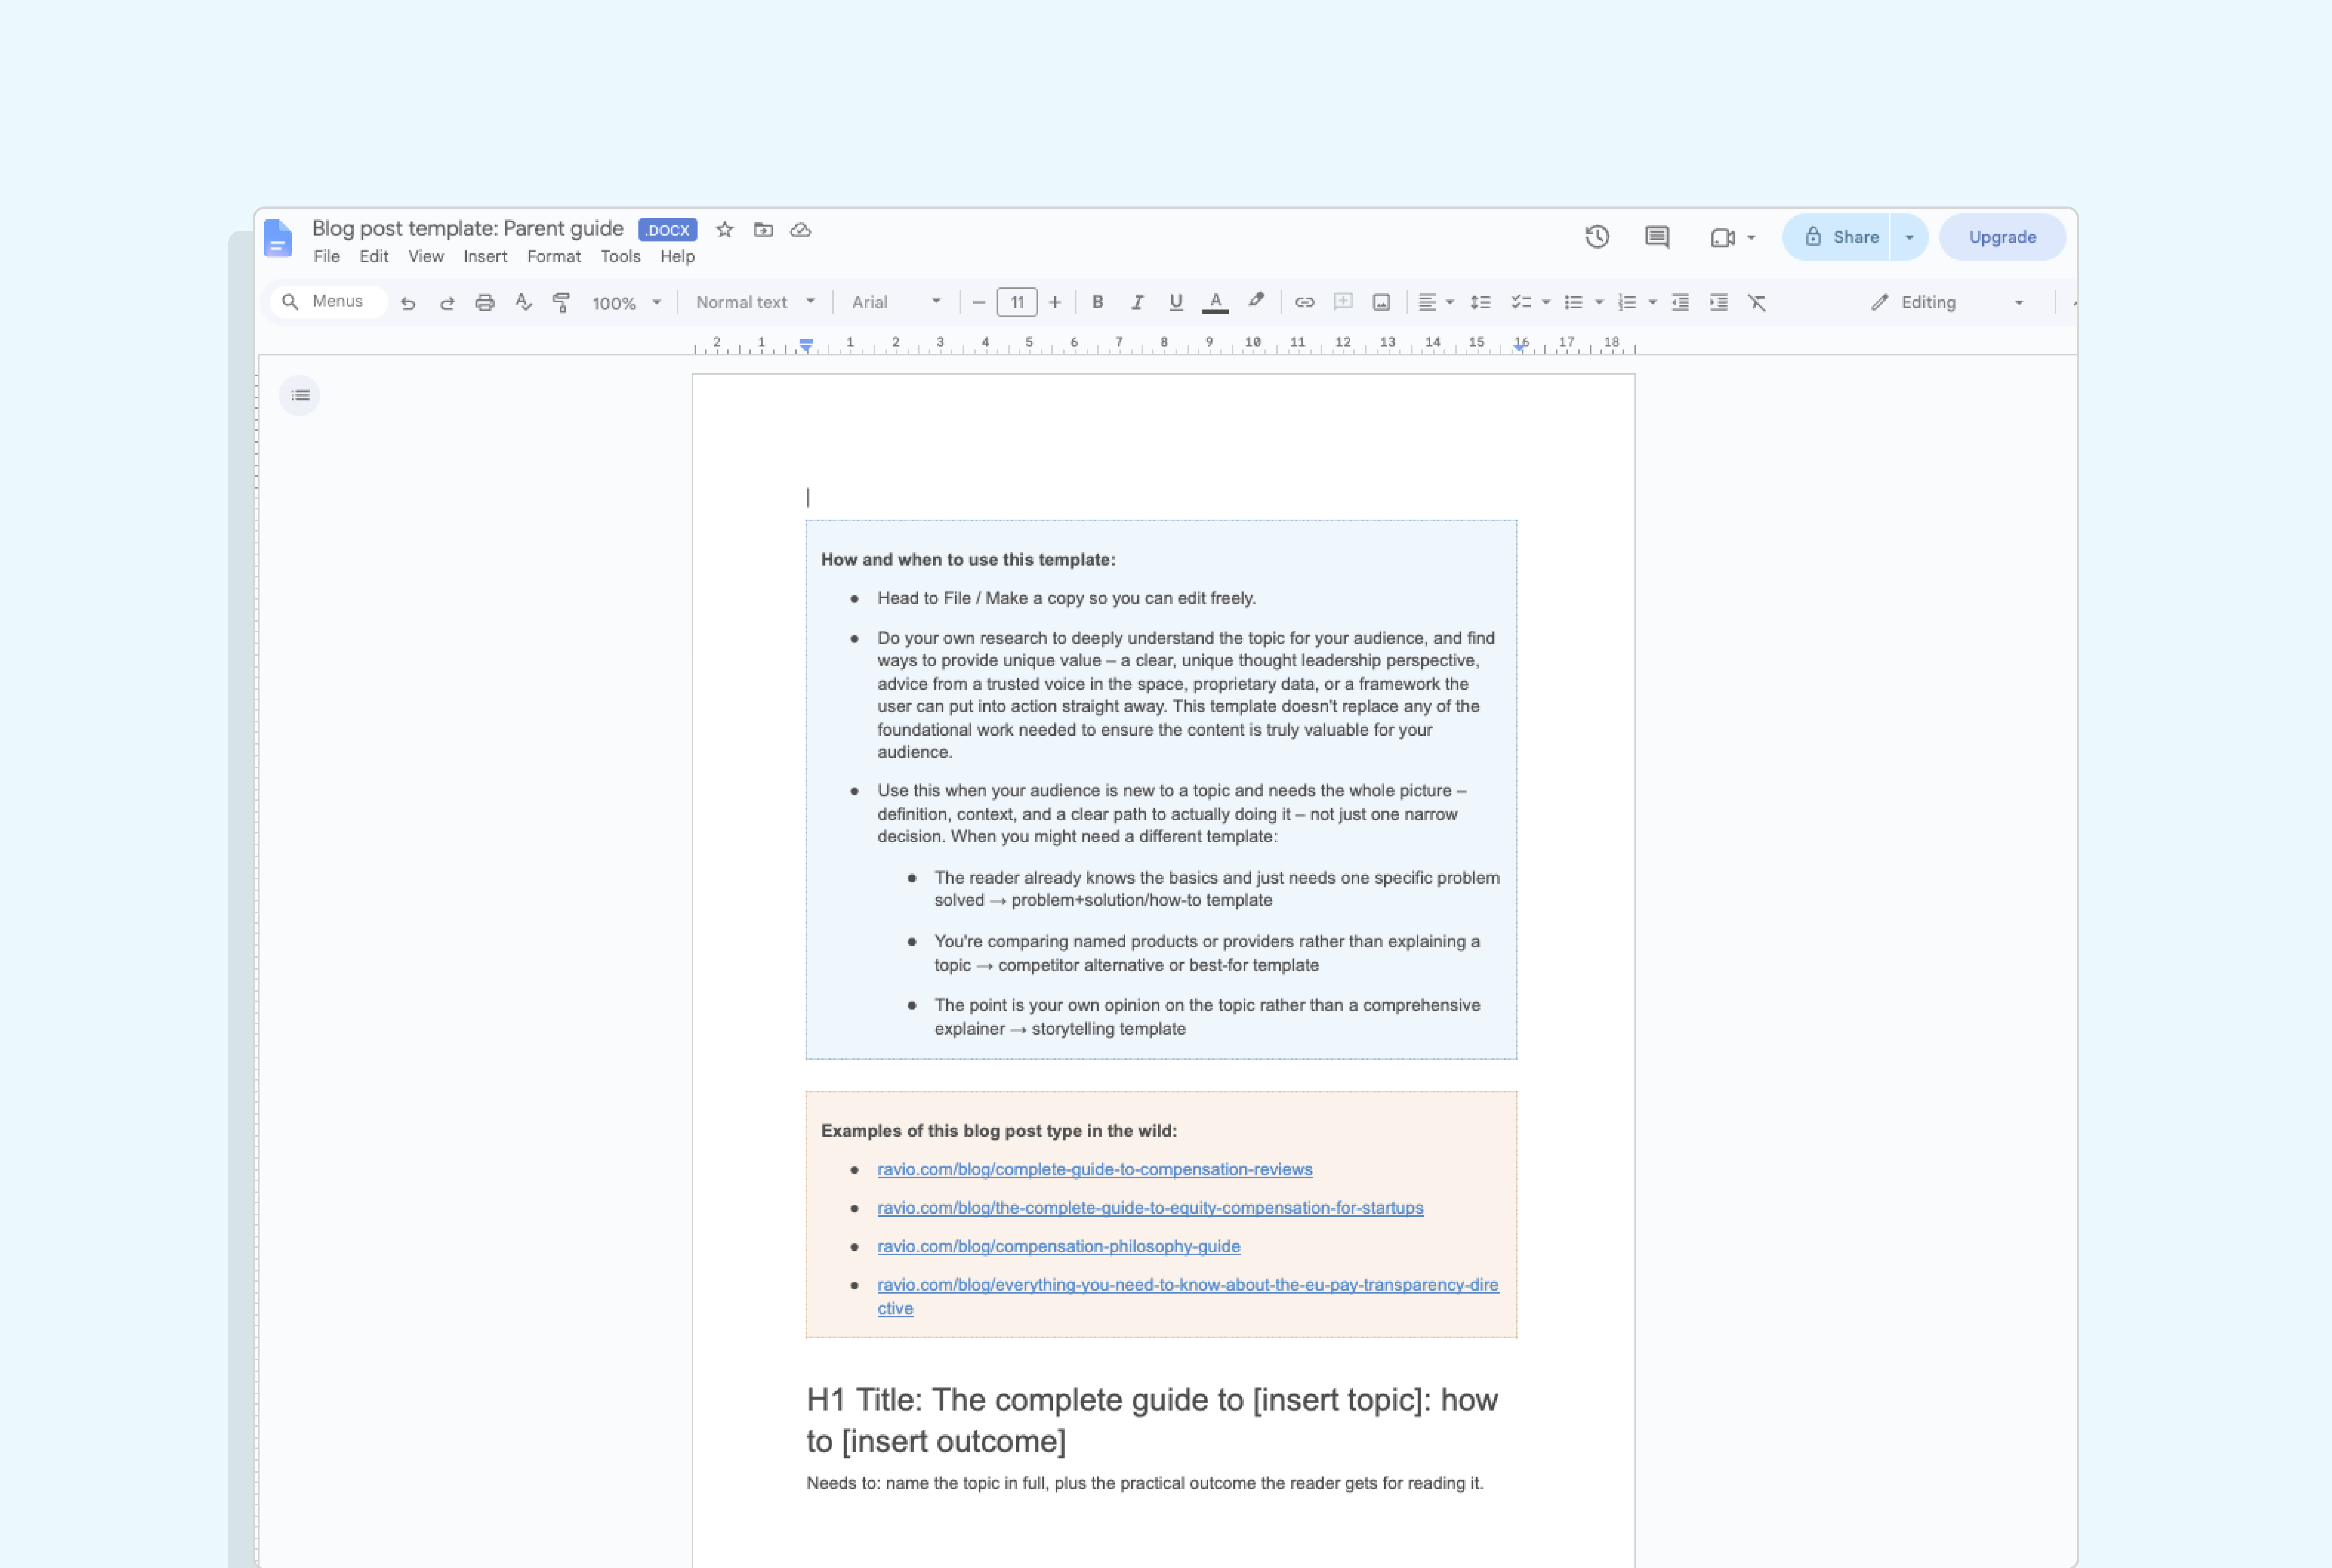Open the Editing mode dropdown
Image resolution: width=2332 pixels, height=1568 pixels.
click(1948, 302)
